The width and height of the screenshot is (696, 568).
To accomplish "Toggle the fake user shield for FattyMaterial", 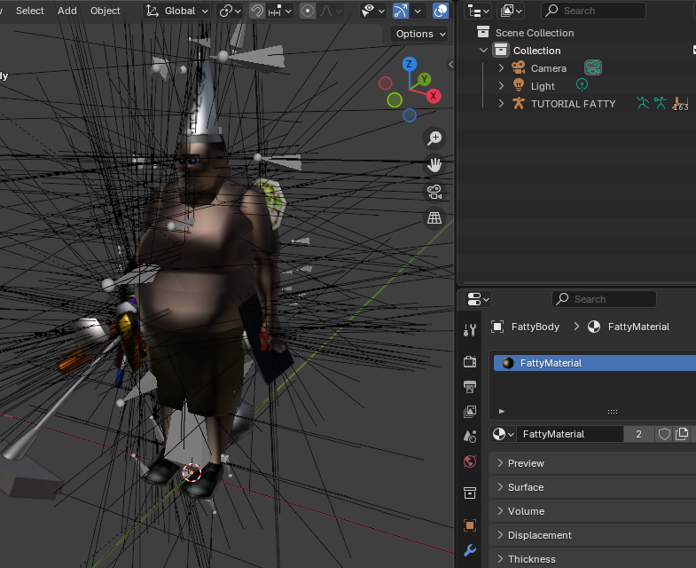I will pyautogui.click(x=664, y=434).
